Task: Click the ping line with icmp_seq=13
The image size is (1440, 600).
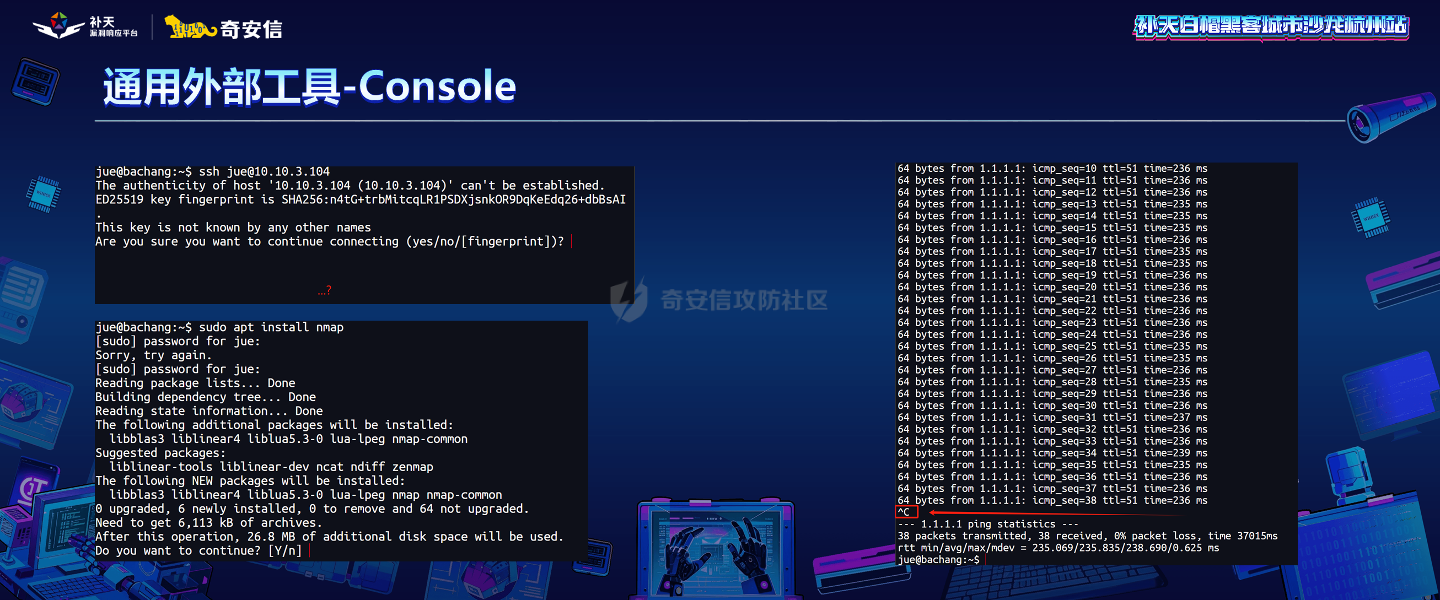Action: (1052, 204)
